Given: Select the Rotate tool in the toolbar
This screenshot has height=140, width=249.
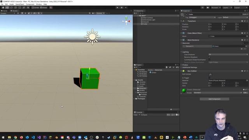Looking at the screenshot, I should [x=11, y=8].
